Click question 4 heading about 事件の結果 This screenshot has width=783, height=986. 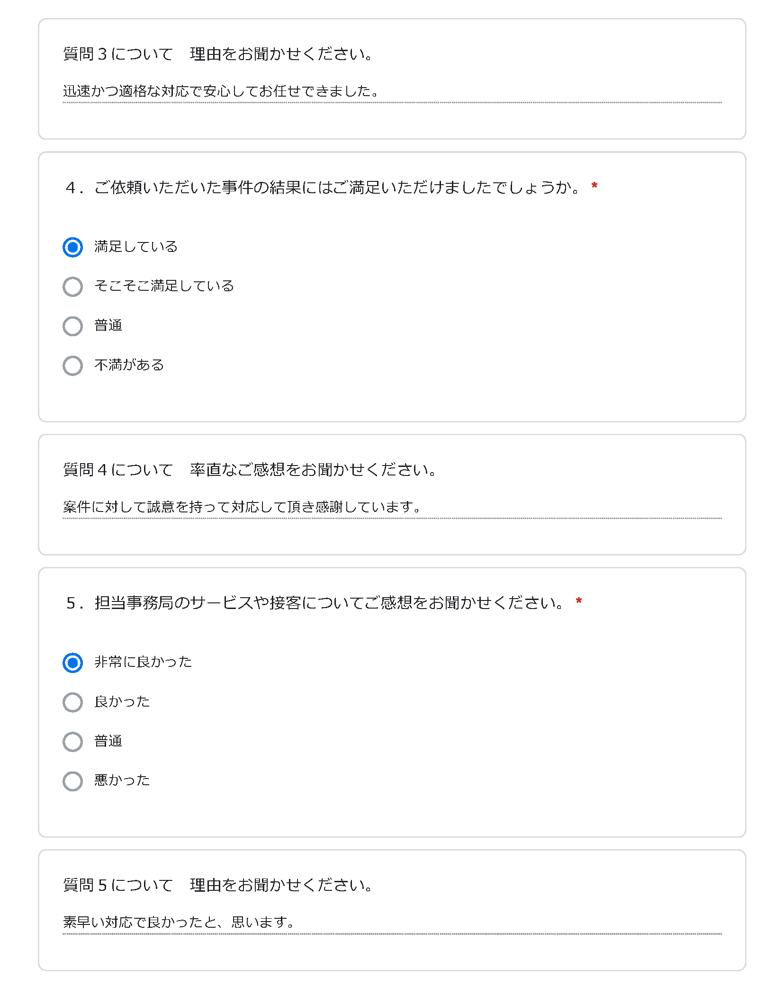click(x=323, y=188)
